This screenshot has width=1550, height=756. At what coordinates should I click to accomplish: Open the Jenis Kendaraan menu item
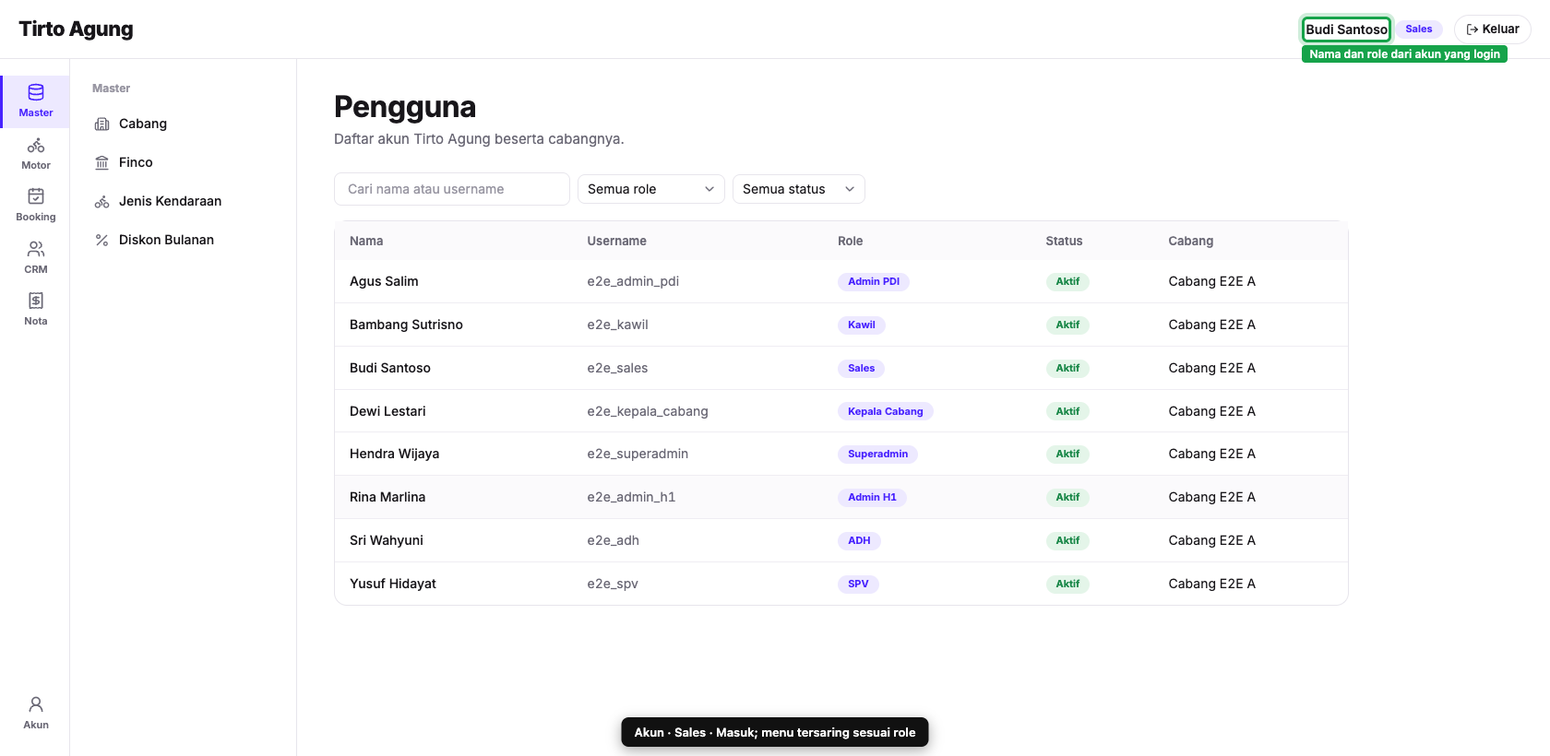point(158,201)
